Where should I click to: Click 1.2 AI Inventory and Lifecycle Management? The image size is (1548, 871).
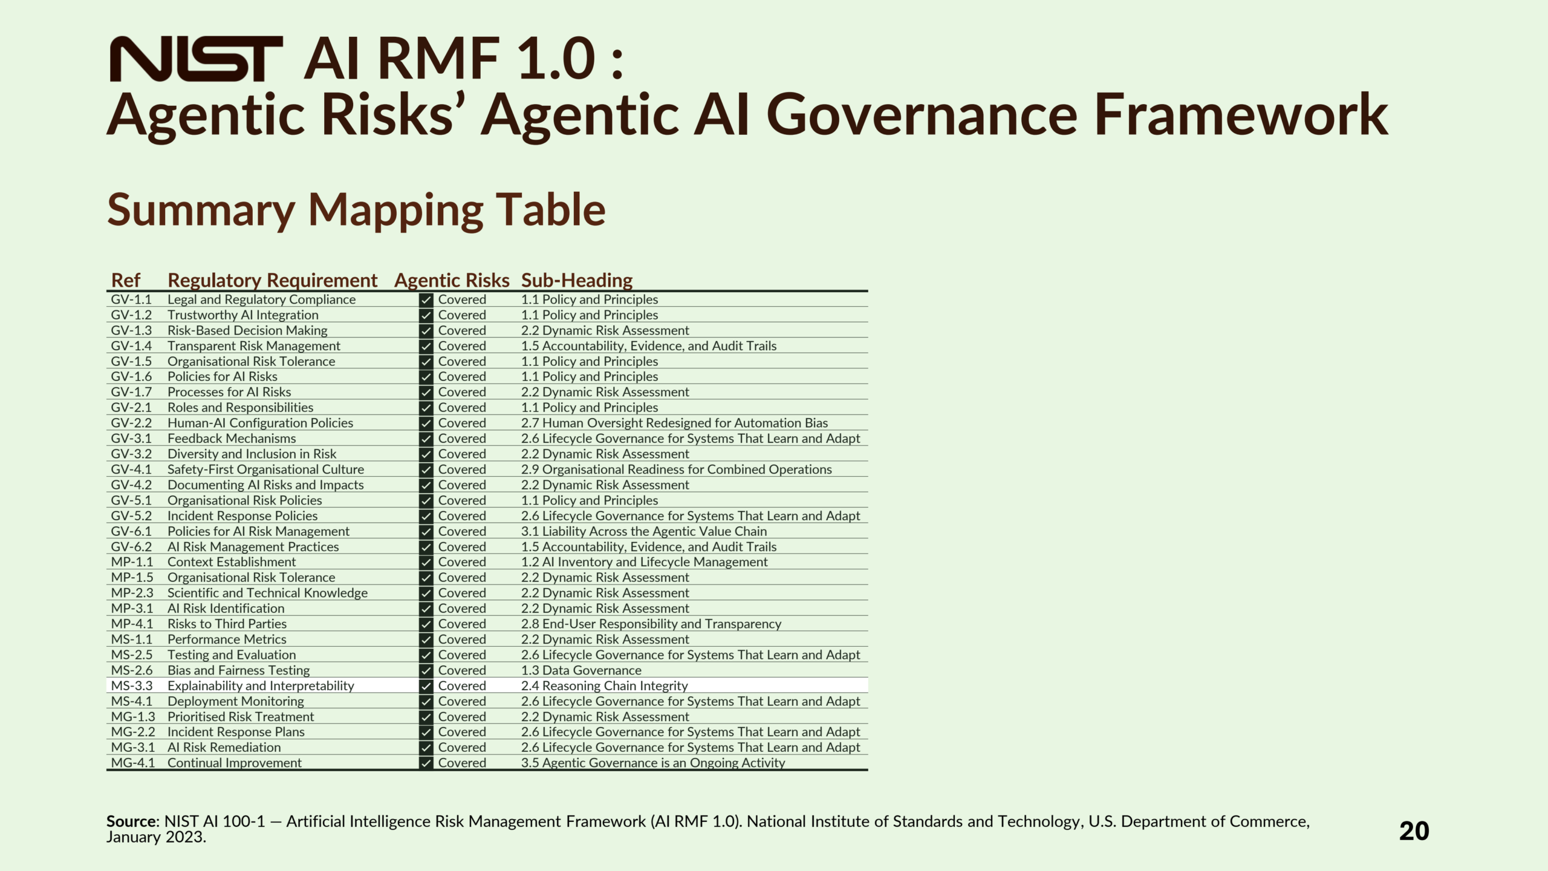point(645,562)
